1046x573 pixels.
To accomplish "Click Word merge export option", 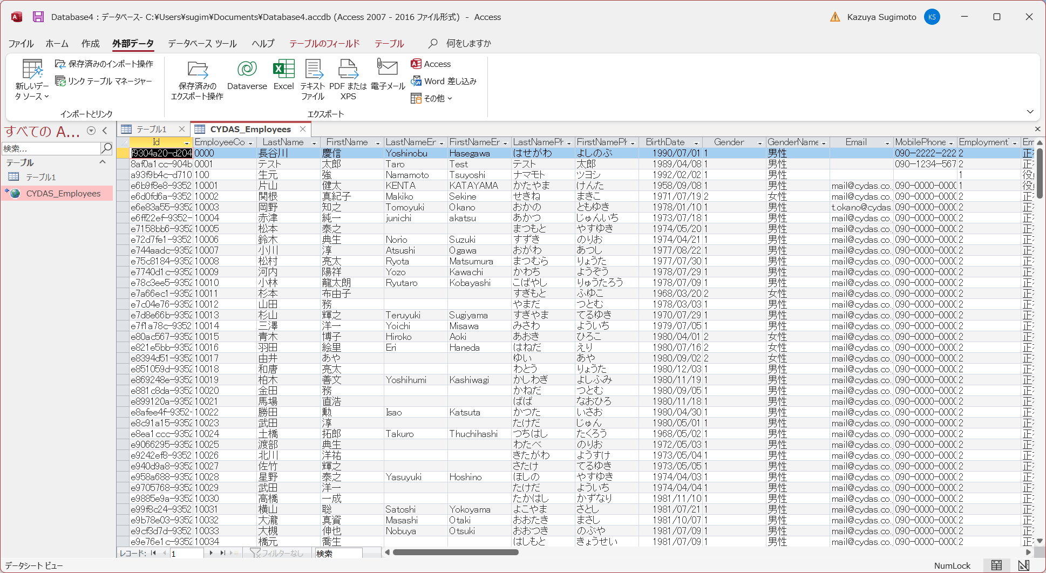I will point(444,81).
